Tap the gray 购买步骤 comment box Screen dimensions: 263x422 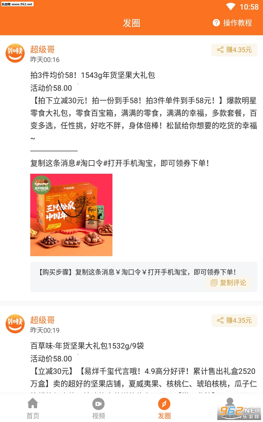point(144,277)
